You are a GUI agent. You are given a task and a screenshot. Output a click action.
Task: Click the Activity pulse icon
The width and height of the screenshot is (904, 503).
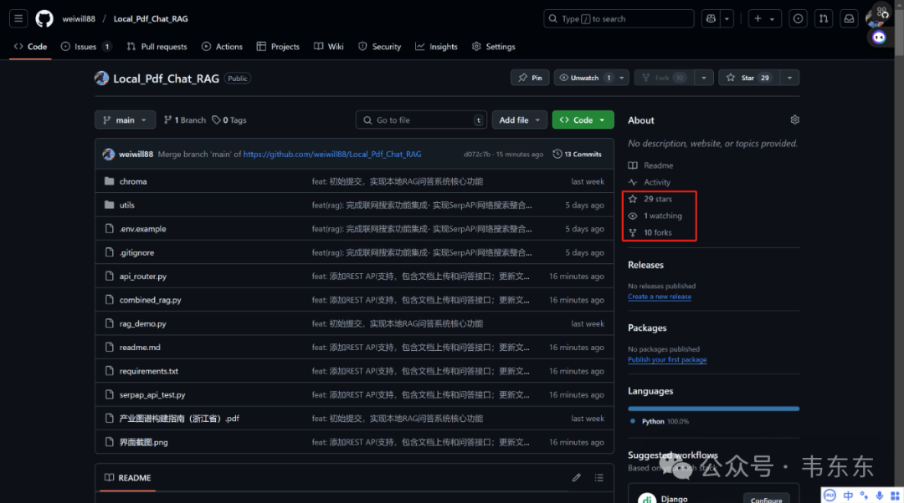[x=633, y=182]
